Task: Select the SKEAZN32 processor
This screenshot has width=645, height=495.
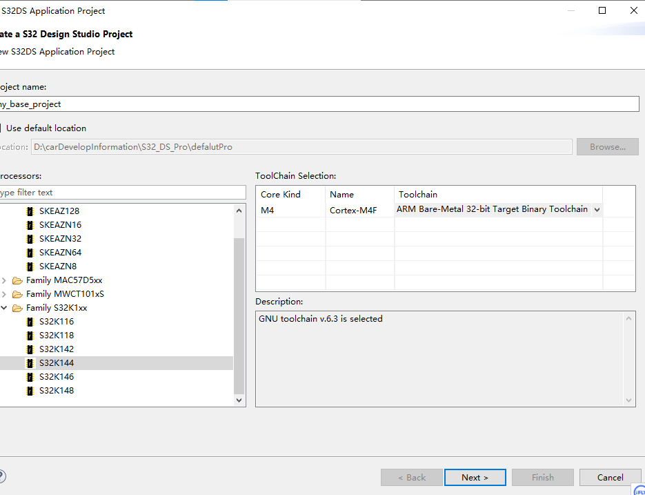Action: click(60, 238)
